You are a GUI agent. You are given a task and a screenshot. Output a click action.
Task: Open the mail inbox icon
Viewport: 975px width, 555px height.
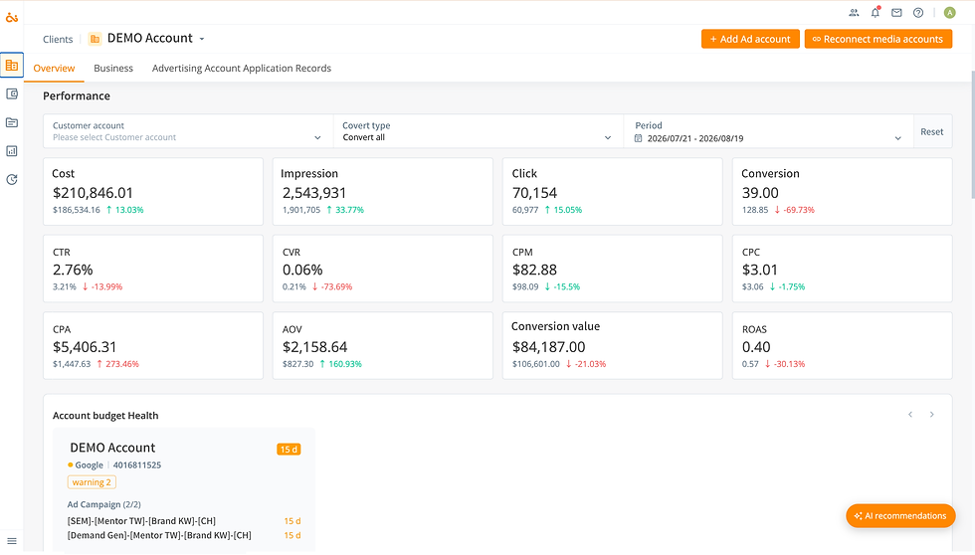pyautogui.click(x=896, y=12)
